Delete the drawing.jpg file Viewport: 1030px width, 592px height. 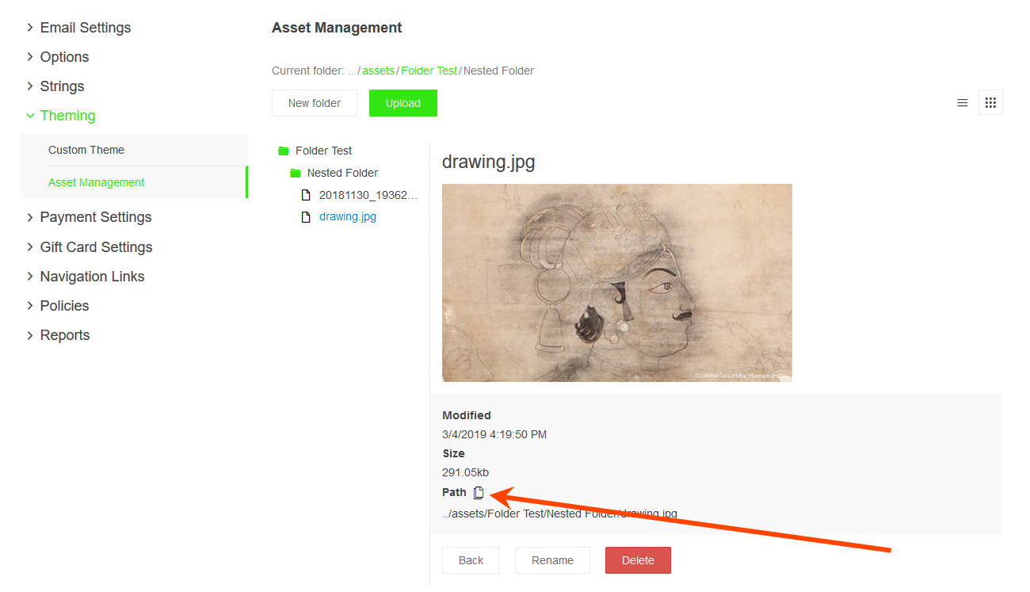(638, 560)
